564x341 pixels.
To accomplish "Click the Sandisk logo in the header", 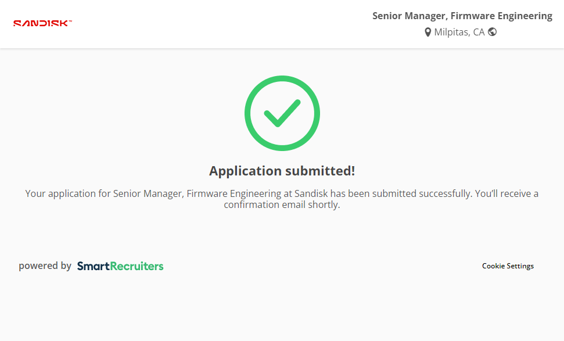I will tap(41, 24).
